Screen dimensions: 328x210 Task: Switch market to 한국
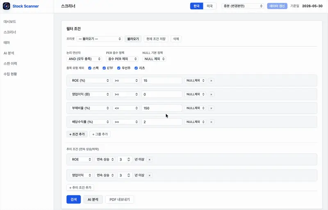tap(196, 6)
